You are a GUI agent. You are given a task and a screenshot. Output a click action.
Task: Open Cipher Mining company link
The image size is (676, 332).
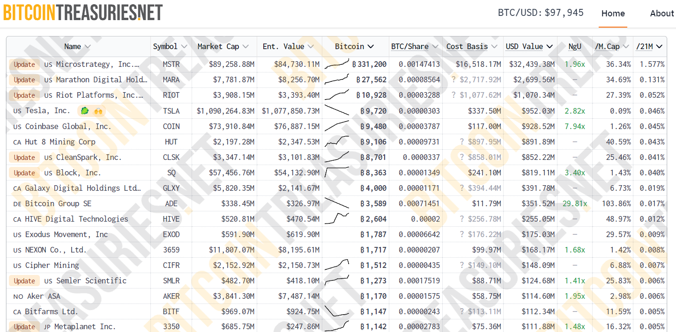coord(52,265)
